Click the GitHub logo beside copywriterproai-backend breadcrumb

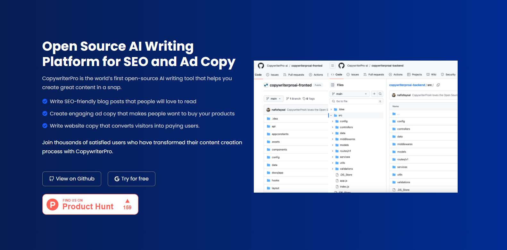[x=342, y=66]
